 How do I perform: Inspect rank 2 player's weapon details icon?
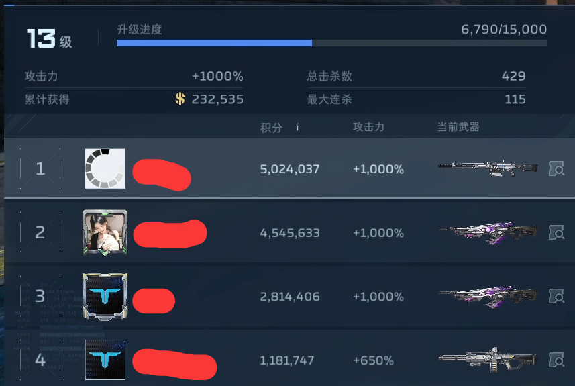tap(556, 233)
